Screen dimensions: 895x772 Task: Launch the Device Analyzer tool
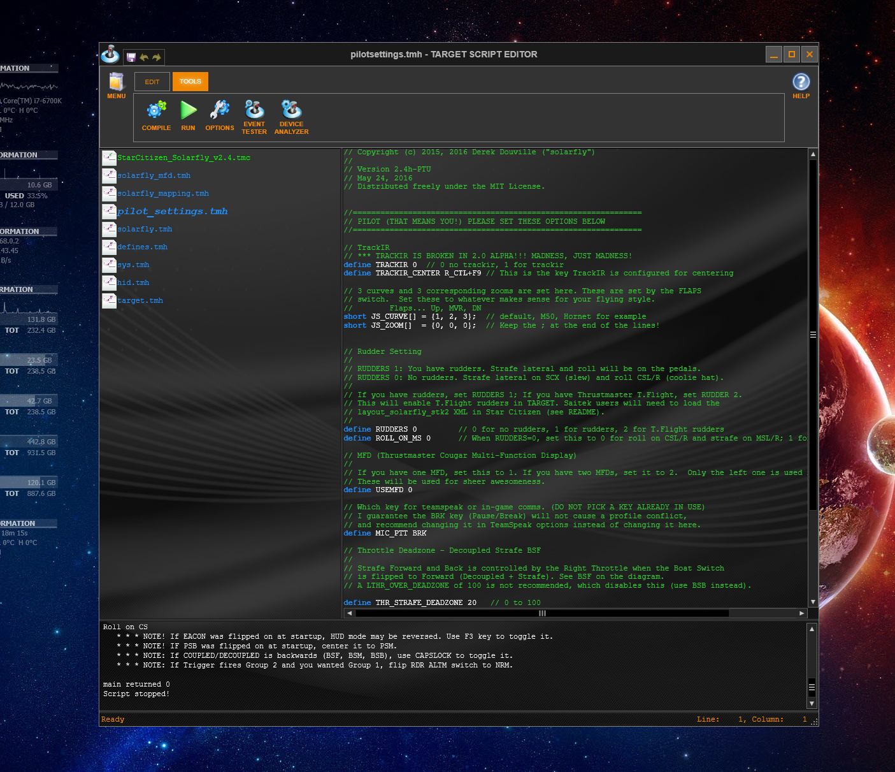click(x=292, y=109)
